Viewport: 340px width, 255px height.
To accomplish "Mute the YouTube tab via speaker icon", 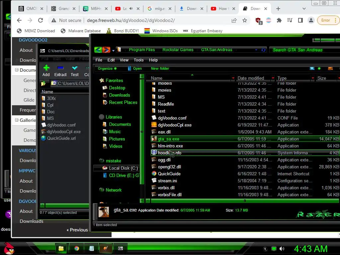I will (131, 9).
